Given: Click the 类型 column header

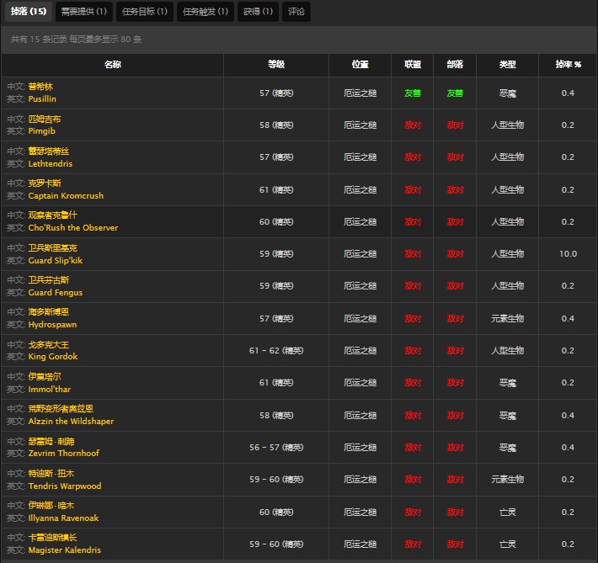Looking at the screenshot, I should [507, 65].
